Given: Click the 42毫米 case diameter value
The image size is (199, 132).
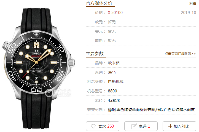Looking at the screenshot, I should [x=114, y=100].
